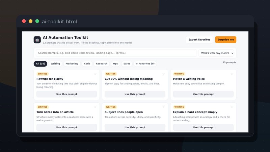Show the Favorites (0) tab
The height and width of the screenshot is (152, 270).
tap(145, 64)
